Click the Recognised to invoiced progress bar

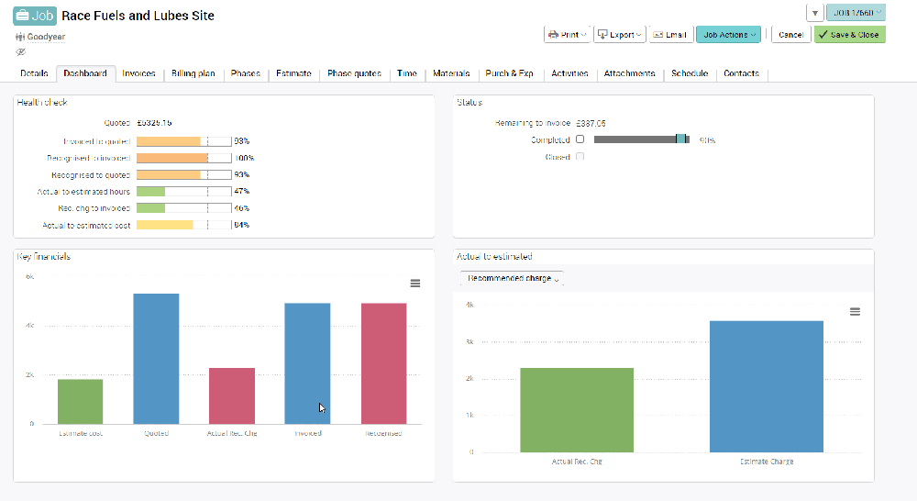(184, 158)
